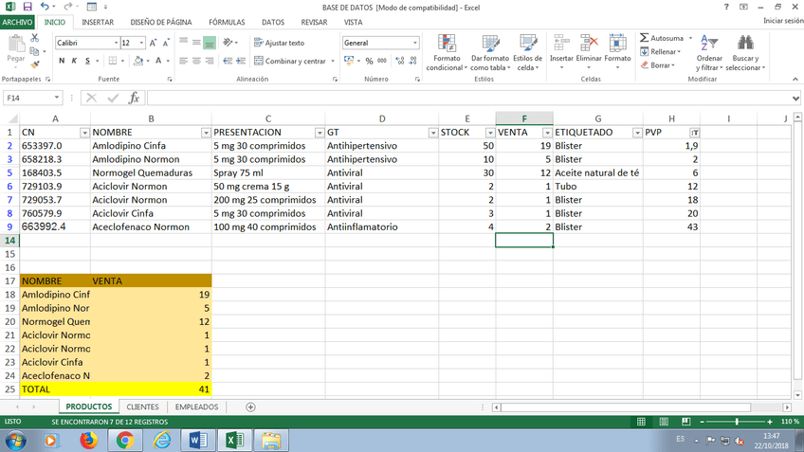Click the insert function fx icon

click(x=134, y=98)
